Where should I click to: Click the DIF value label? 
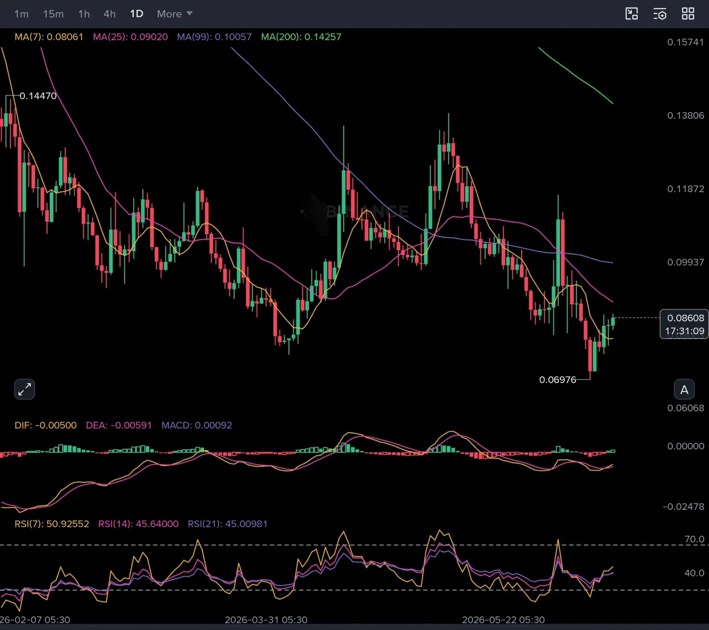(x=45, y=425)
